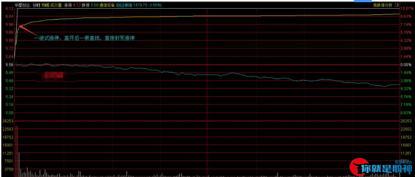Viewport: 415px width, 177px height.
Task: Click the 6.04 price axis label
Action: 9,17
